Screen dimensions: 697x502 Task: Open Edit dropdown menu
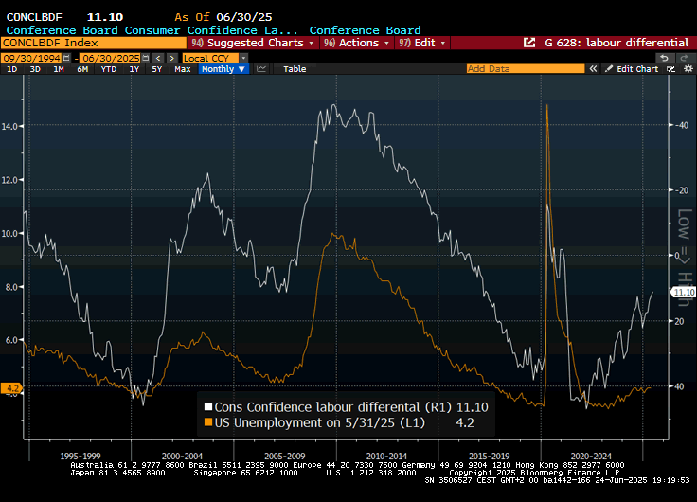pos(421,43)
